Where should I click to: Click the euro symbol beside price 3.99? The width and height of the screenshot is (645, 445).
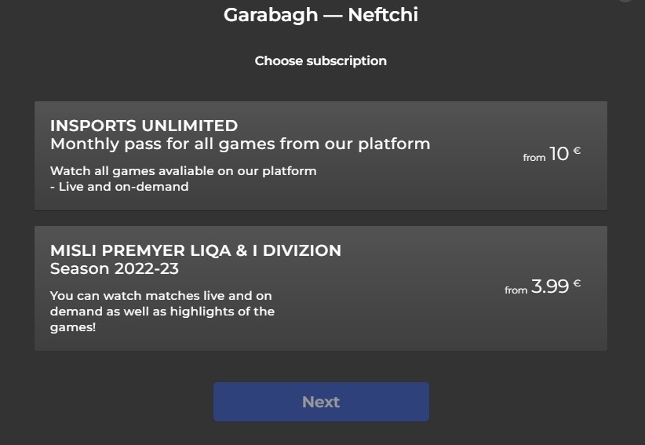coord(577,283)
